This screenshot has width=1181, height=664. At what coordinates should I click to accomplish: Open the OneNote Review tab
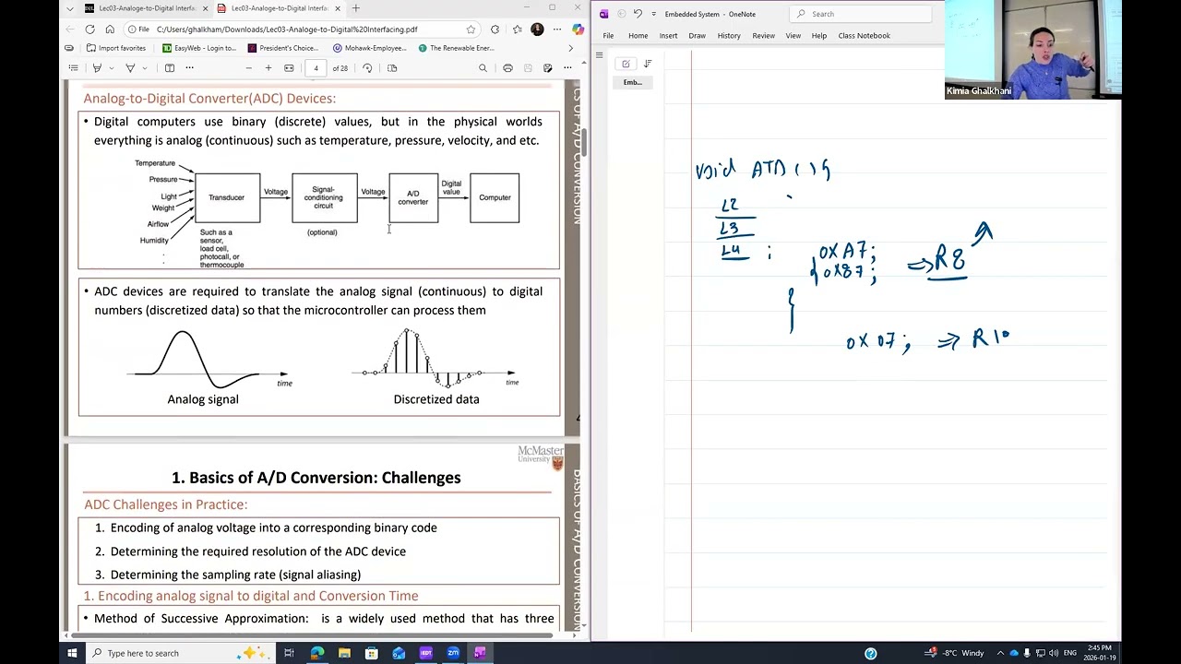763,36
